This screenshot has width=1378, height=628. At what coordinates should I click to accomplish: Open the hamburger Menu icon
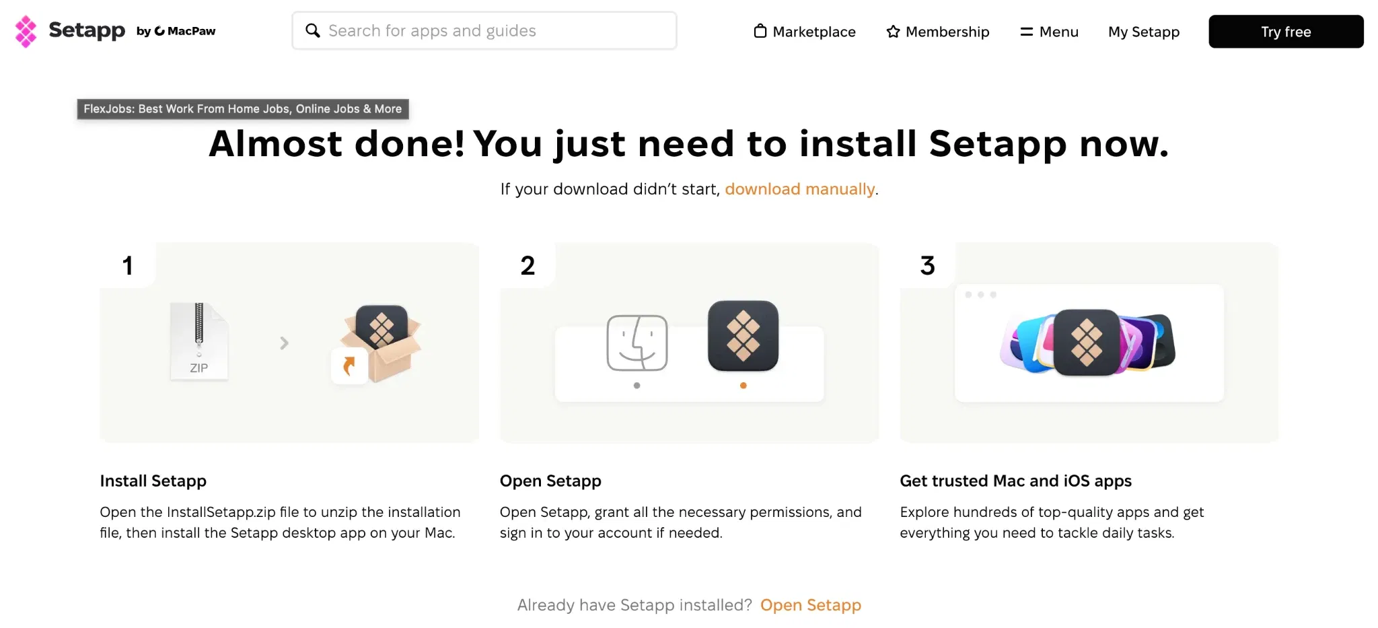coord(1027,31)
